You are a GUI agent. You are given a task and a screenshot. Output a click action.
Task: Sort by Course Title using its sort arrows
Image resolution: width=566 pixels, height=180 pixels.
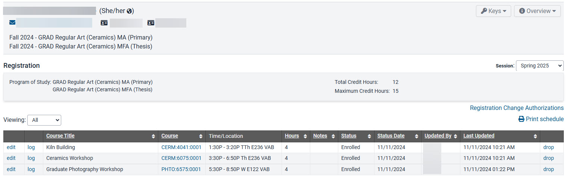(x=153, y=136)
